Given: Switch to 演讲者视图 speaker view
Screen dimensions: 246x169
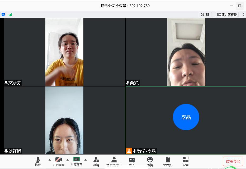Looking at the screenshot, I should pos(227,15).
